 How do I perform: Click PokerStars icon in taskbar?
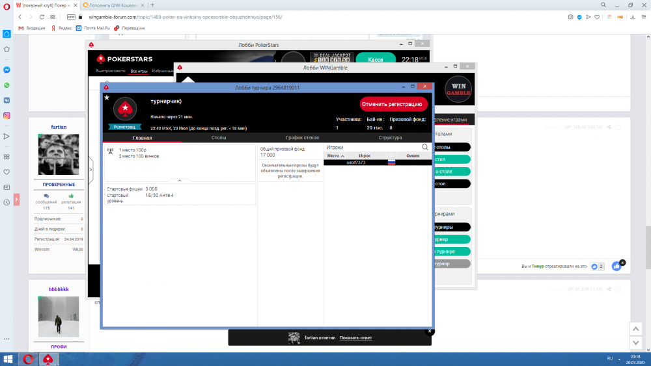(x=48, y=359)
